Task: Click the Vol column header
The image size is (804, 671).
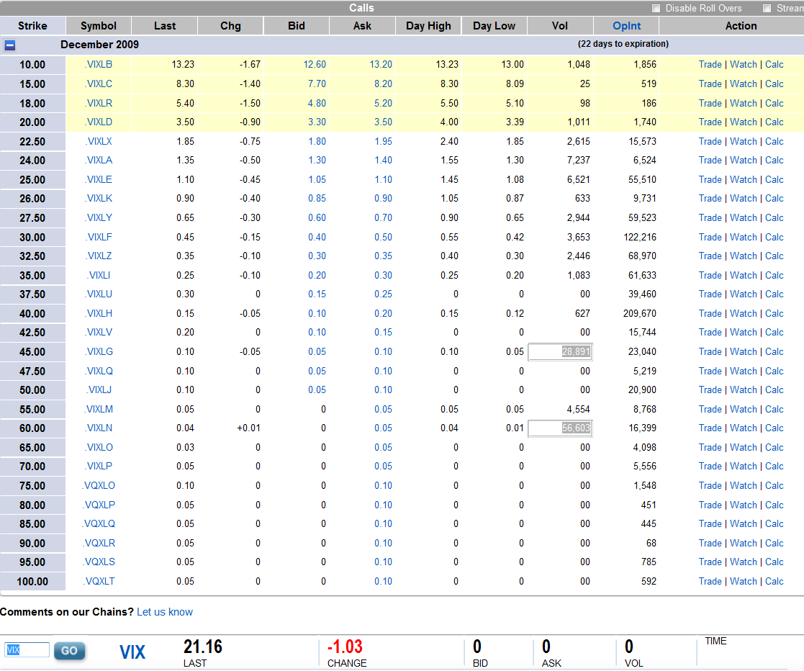Action: 560,26
